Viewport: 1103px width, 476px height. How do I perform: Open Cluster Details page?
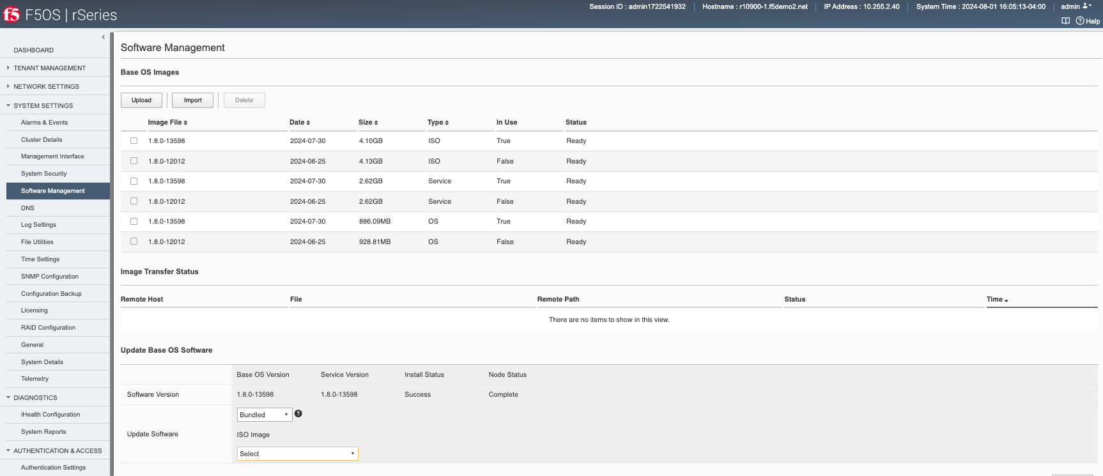42,139
